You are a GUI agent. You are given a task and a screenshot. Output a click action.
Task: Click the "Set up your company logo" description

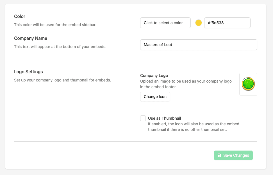(62, 80)
